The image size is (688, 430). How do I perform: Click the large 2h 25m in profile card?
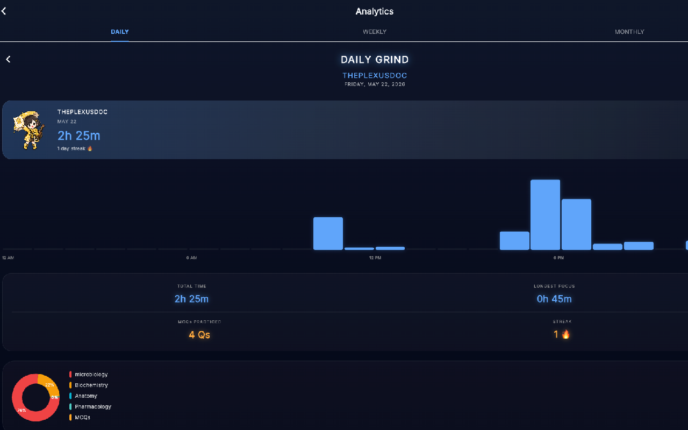(79, 135)
